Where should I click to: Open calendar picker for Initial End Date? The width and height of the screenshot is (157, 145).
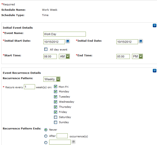pyautogui.click(x=141, y=41)
